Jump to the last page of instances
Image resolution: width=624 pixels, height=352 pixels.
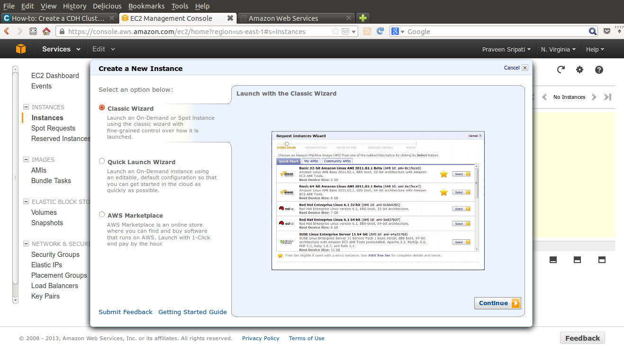(x=607, y=97)
